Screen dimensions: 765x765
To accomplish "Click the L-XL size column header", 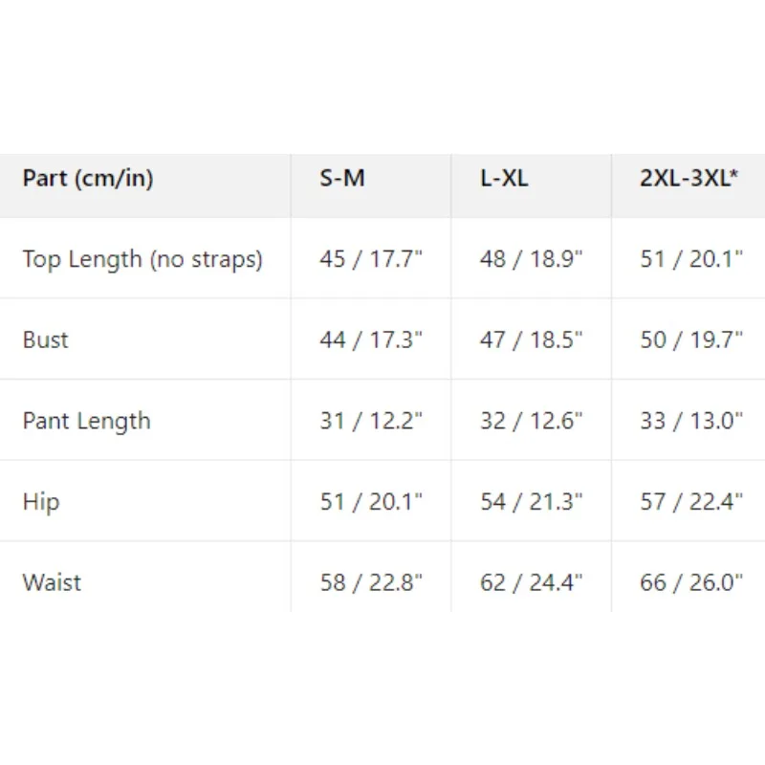I will 504,179.
